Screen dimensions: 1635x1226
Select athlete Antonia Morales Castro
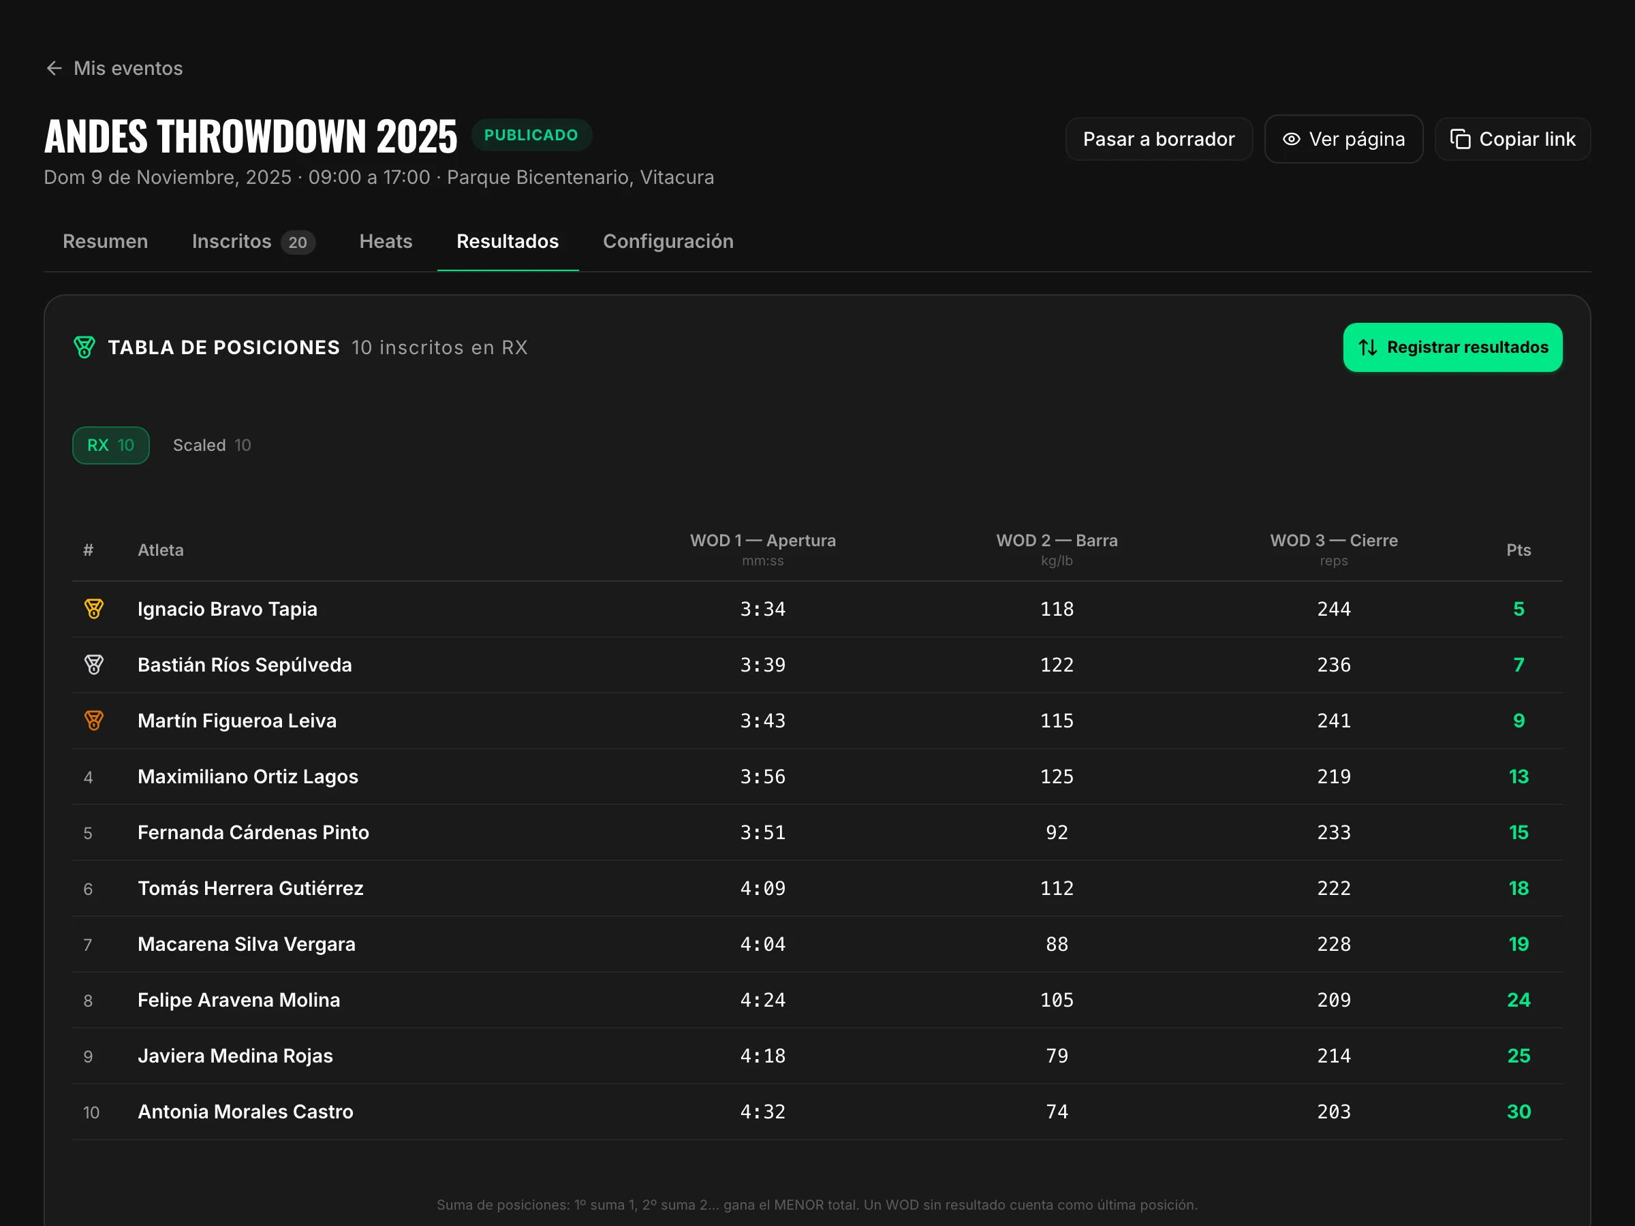[245, 1112]
